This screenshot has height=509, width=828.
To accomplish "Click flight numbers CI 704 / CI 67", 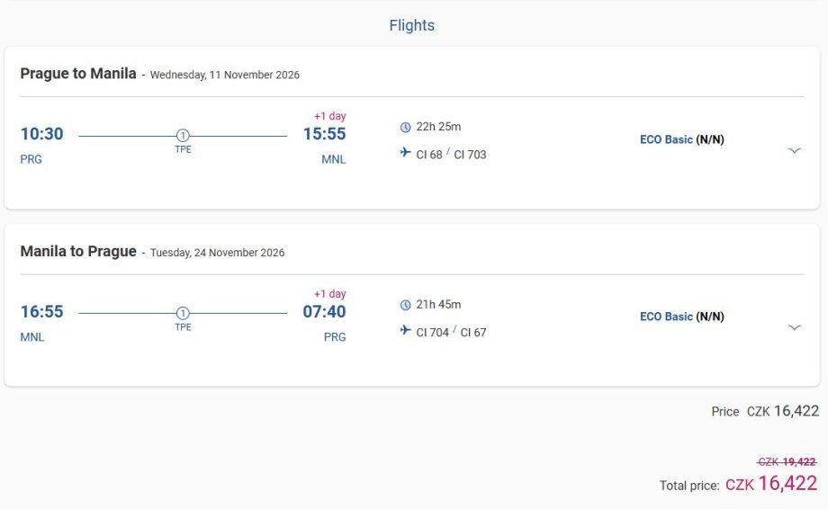I will [x=451, y=332].
